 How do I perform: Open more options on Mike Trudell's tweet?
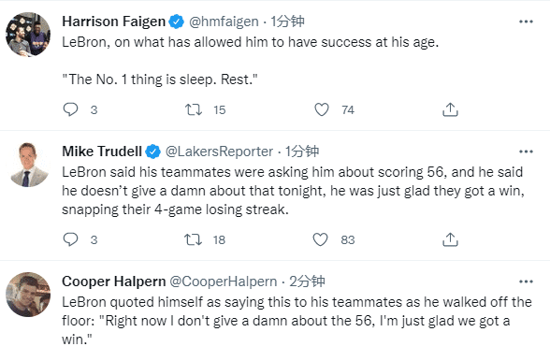526,152
